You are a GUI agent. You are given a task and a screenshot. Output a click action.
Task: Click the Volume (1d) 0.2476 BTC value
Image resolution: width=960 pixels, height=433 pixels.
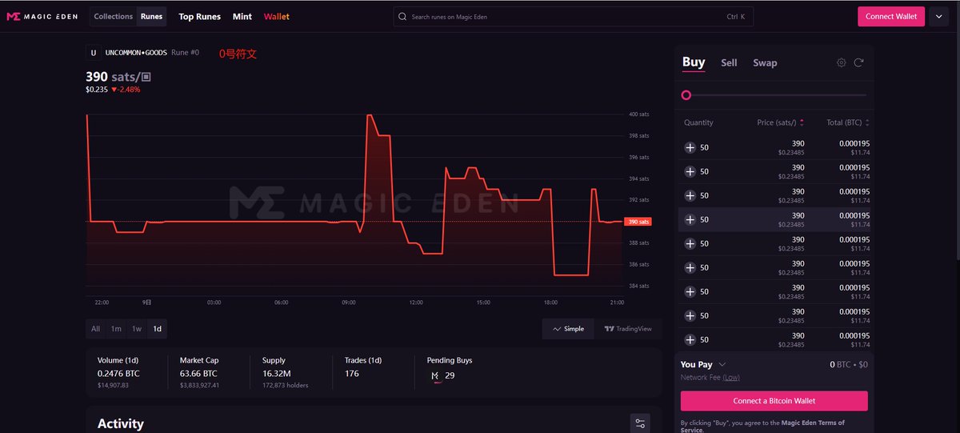119,374
